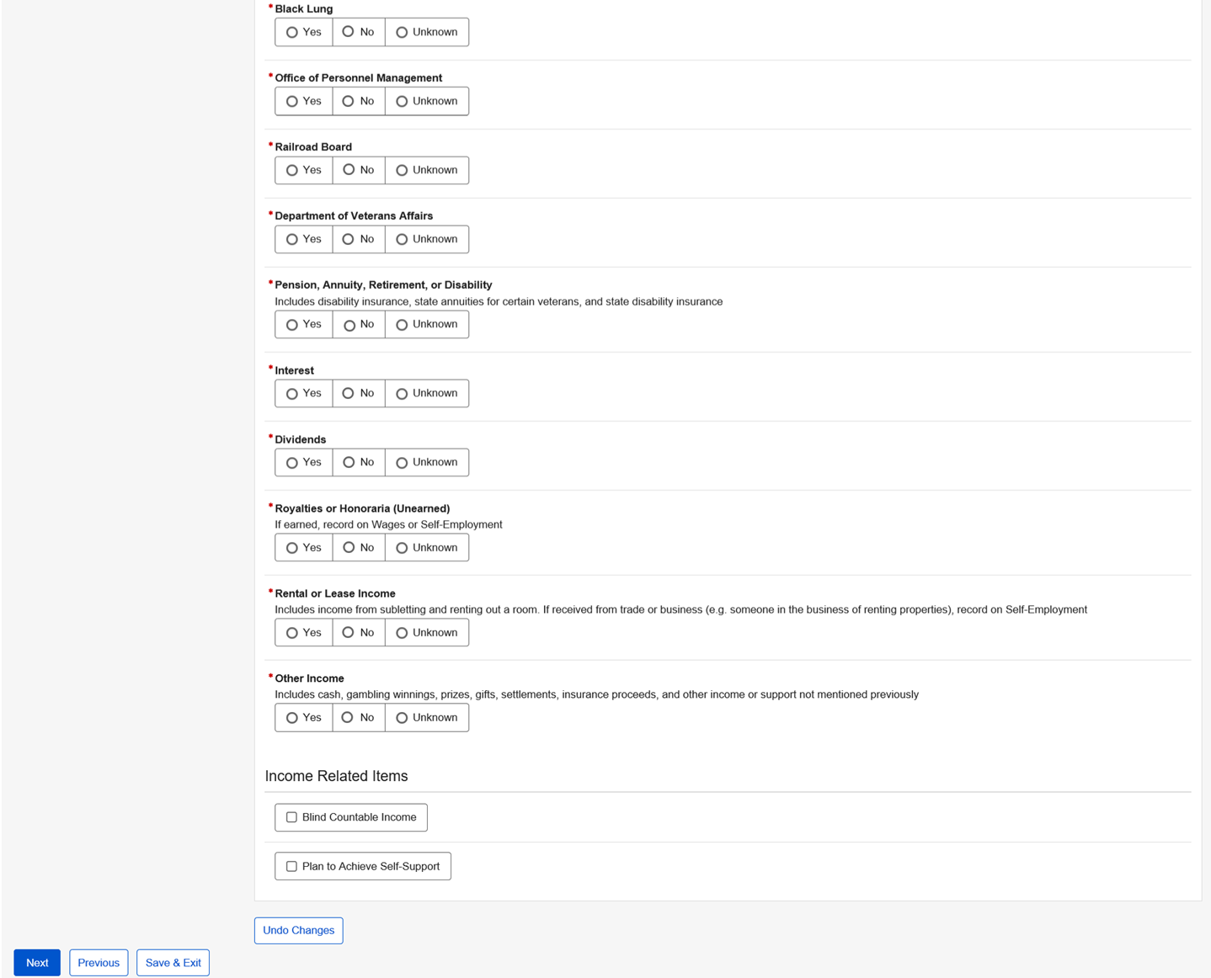Mark Dividends as Unknown
This screenshot has width=1211, height=978.
(402, 463)
